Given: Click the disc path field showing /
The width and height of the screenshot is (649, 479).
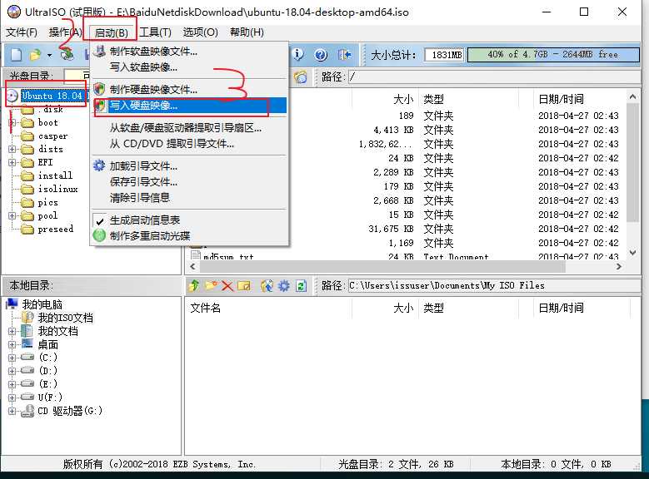Looking at the screenshot, I should click(x=494, y=77).
